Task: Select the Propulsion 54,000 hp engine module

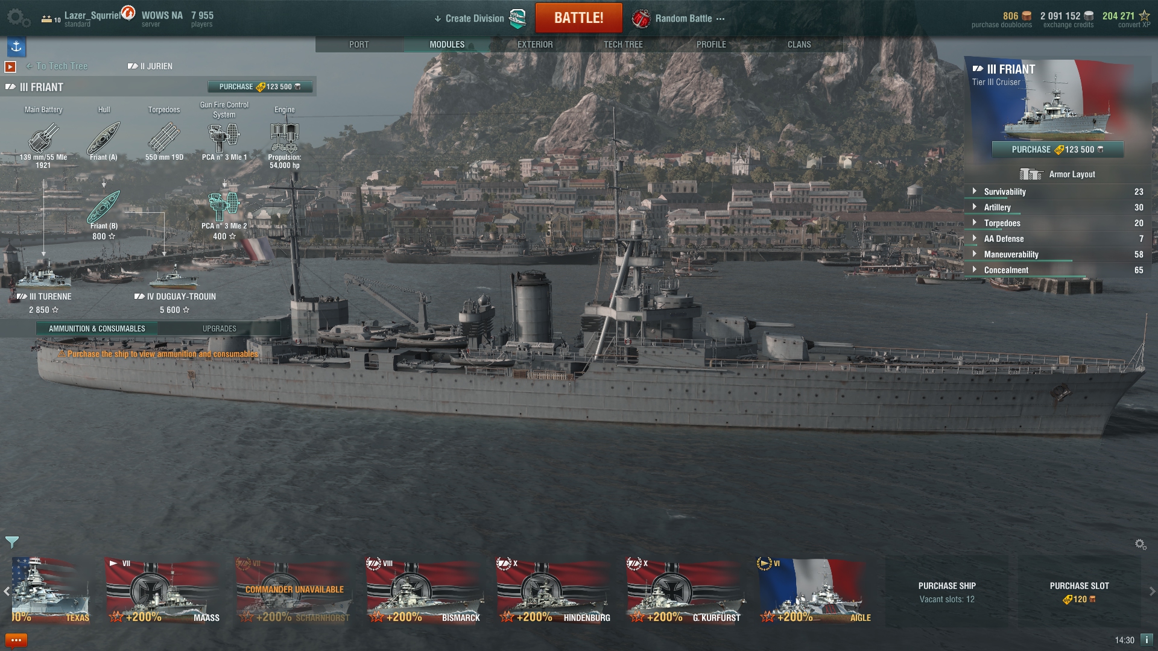Action: 285,145
